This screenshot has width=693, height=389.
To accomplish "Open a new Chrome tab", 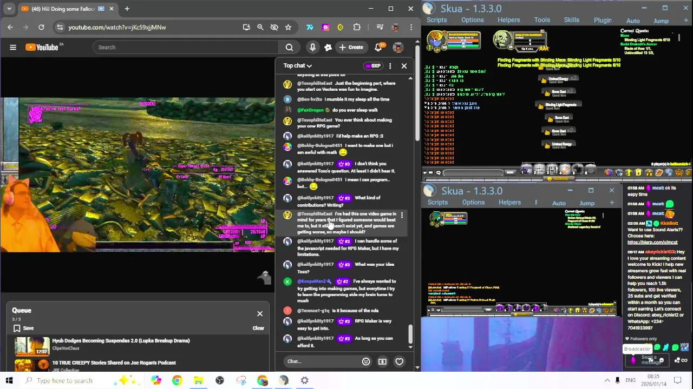I will click(127, 9).
